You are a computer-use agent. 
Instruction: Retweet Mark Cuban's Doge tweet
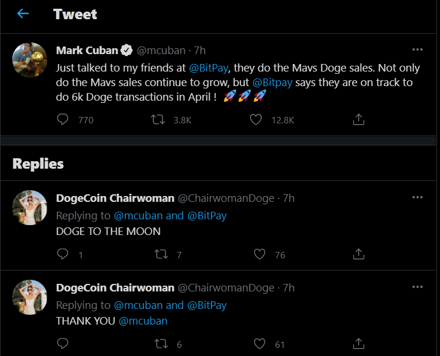pyautogui.click(x=158, y=119)
